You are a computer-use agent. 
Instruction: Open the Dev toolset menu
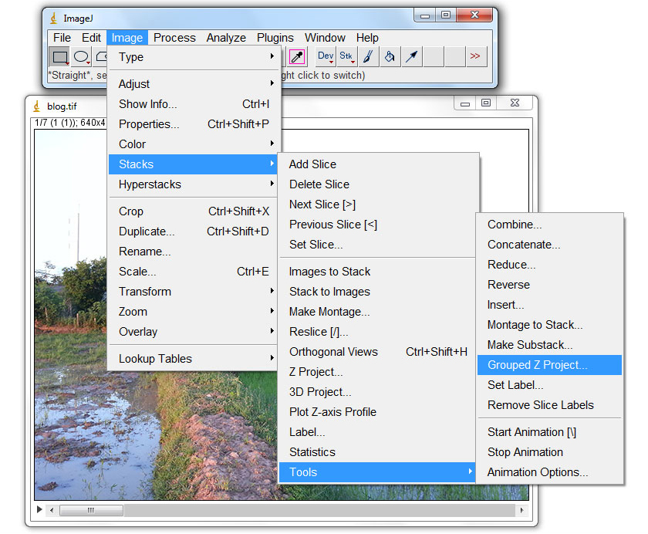[324, 56]
